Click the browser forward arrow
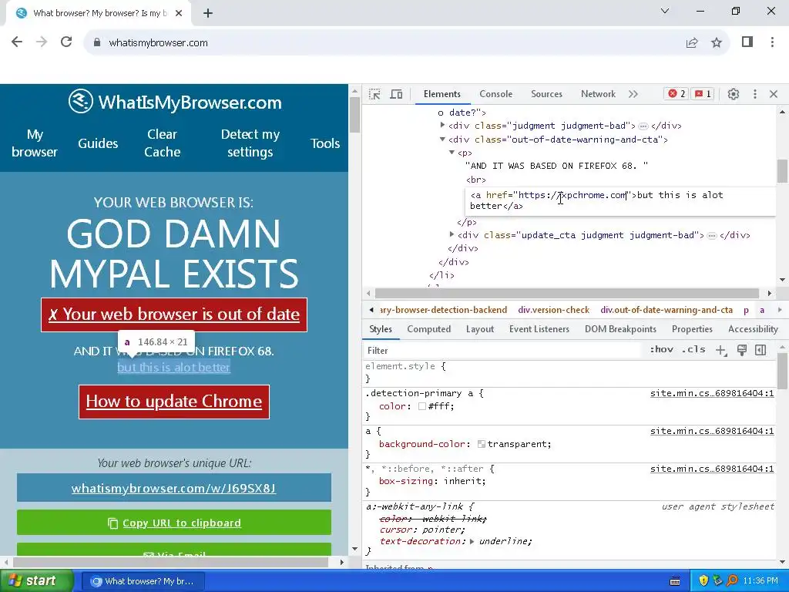 click(42, 42)
